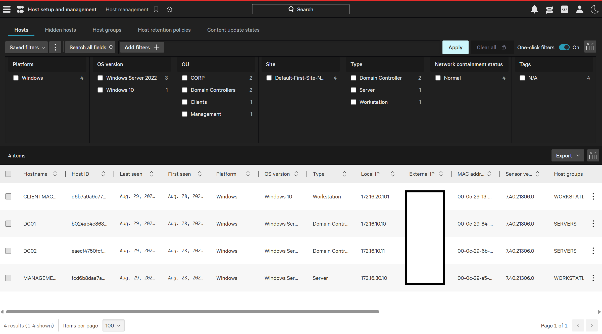Open Items per page 100 dropdown
This screenshot has width=602, height=334.
coord(113,325)
